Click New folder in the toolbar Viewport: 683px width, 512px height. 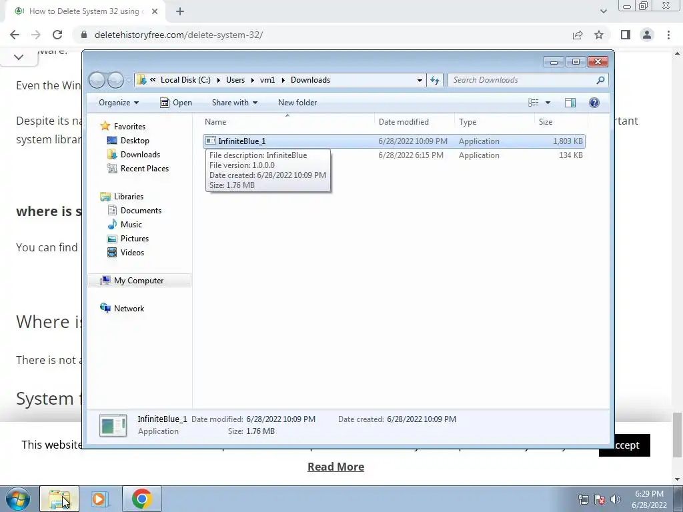click(x=297, y=103)
